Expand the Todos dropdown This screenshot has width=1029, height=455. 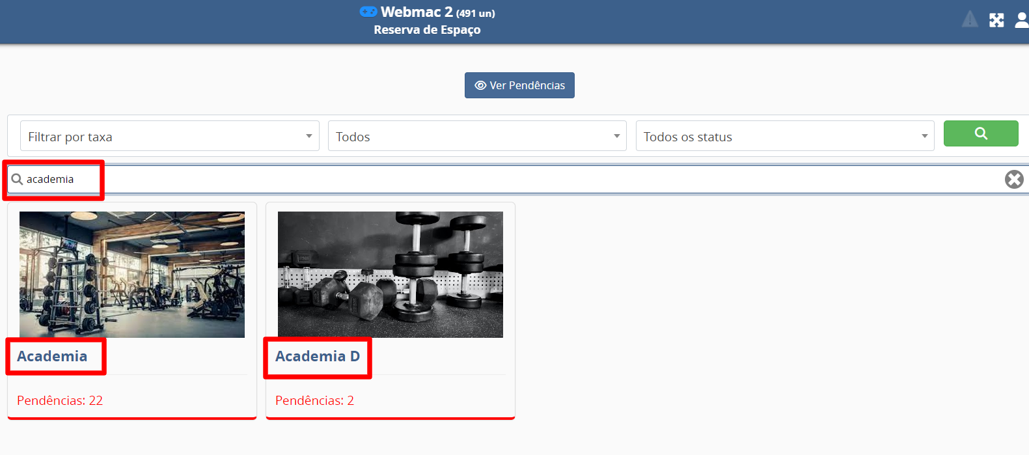(x=477, y=136)
